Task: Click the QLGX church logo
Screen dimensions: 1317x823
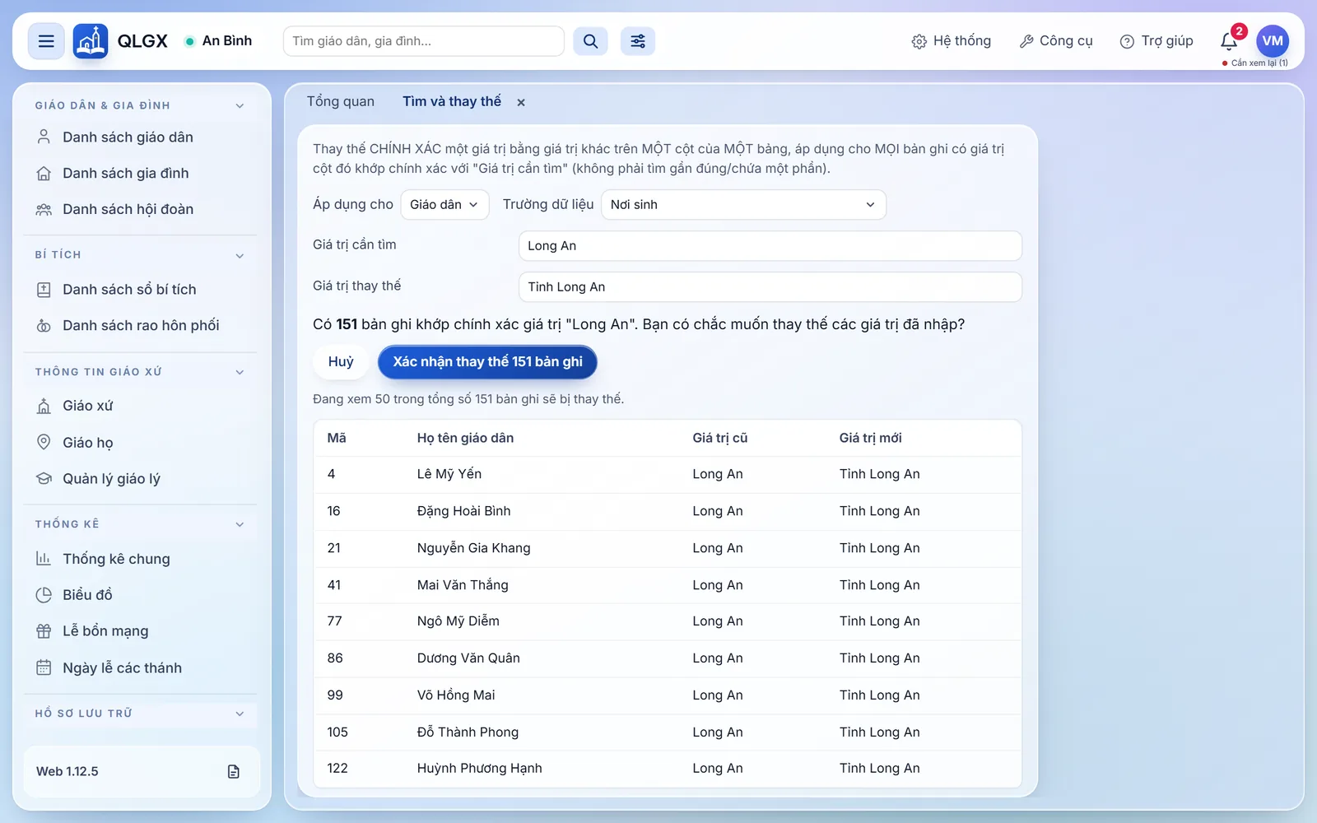Action: (x=91, y=41)
